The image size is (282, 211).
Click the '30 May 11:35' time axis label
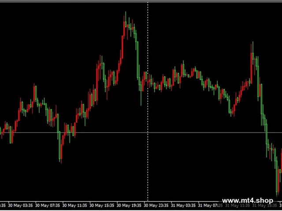(x=75, y=205)
